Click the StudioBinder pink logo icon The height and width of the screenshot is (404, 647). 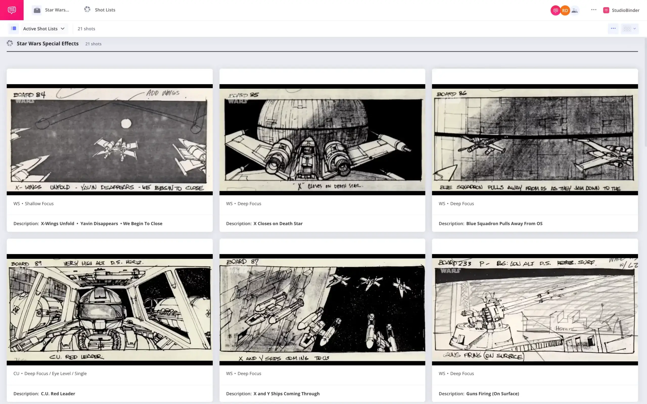coord(606,10)
